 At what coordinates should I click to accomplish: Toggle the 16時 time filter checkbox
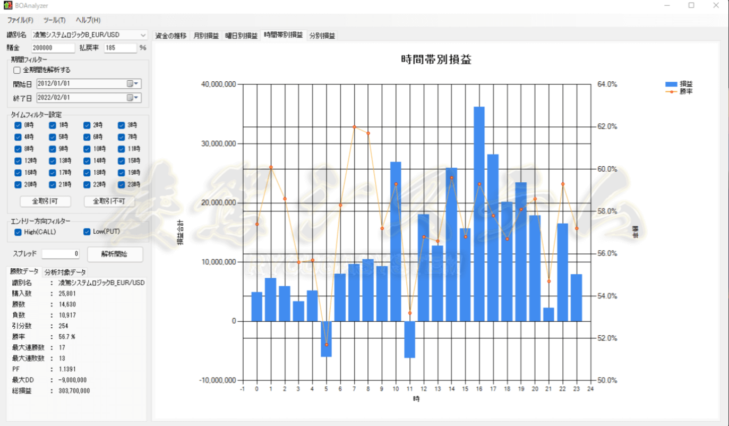pyautogui.click(x=18, y=173)
